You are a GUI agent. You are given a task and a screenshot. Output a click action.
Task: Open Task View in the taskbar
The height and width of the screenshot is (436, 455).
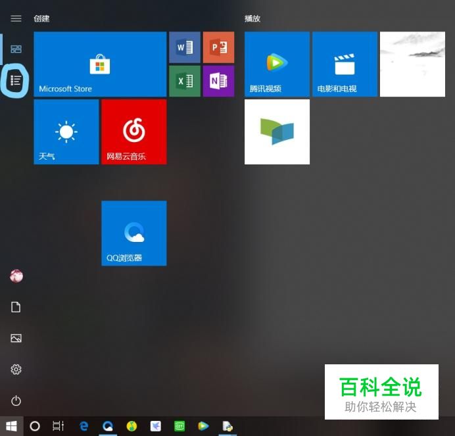pyautogui.click(x=59, y=426)
